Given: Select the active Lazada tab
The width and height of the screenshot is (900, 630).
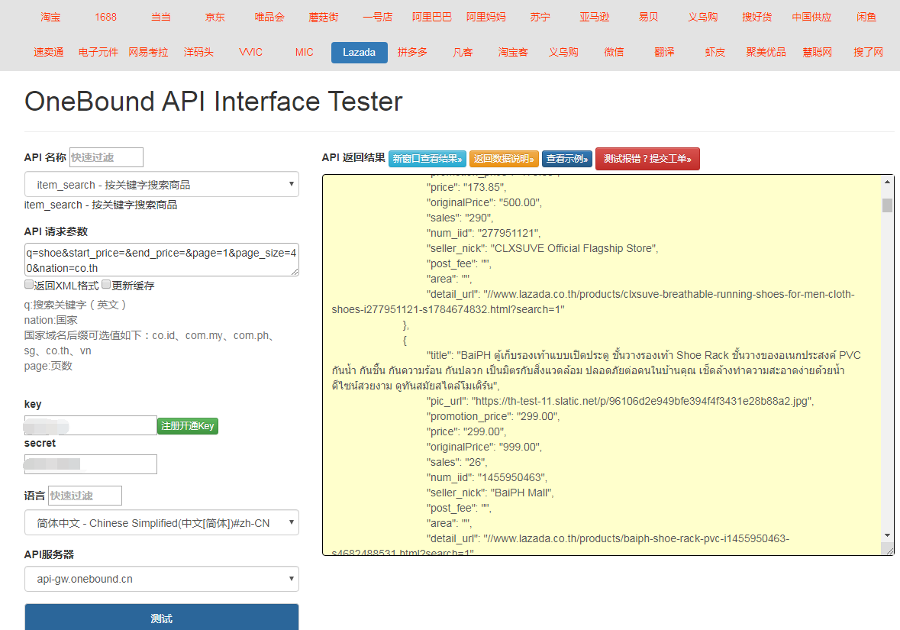Looking at the screenshot, I should click(x=360, y=52).
